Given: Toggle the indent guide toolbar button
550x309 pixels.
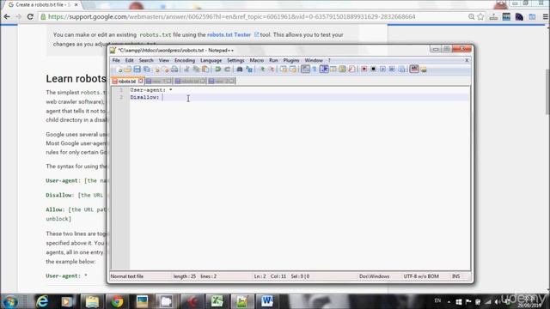Looking at the screenshot, I should (324, 70).
